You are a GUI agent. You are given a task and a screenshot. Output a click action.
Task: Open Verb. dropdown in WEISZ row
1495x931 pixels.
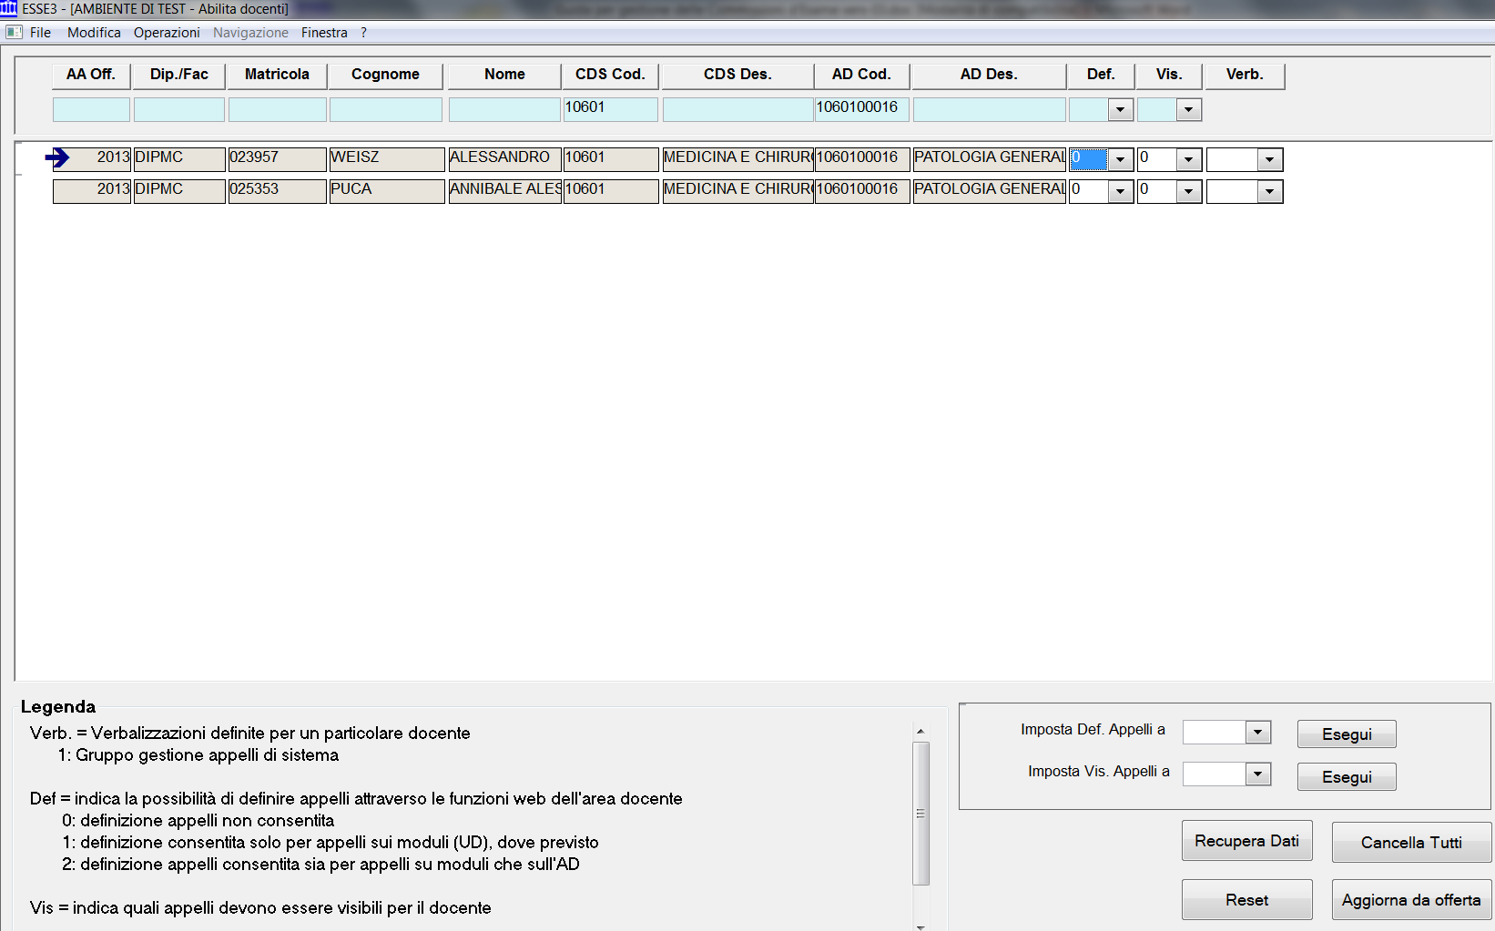click(x=1269, y=159)
